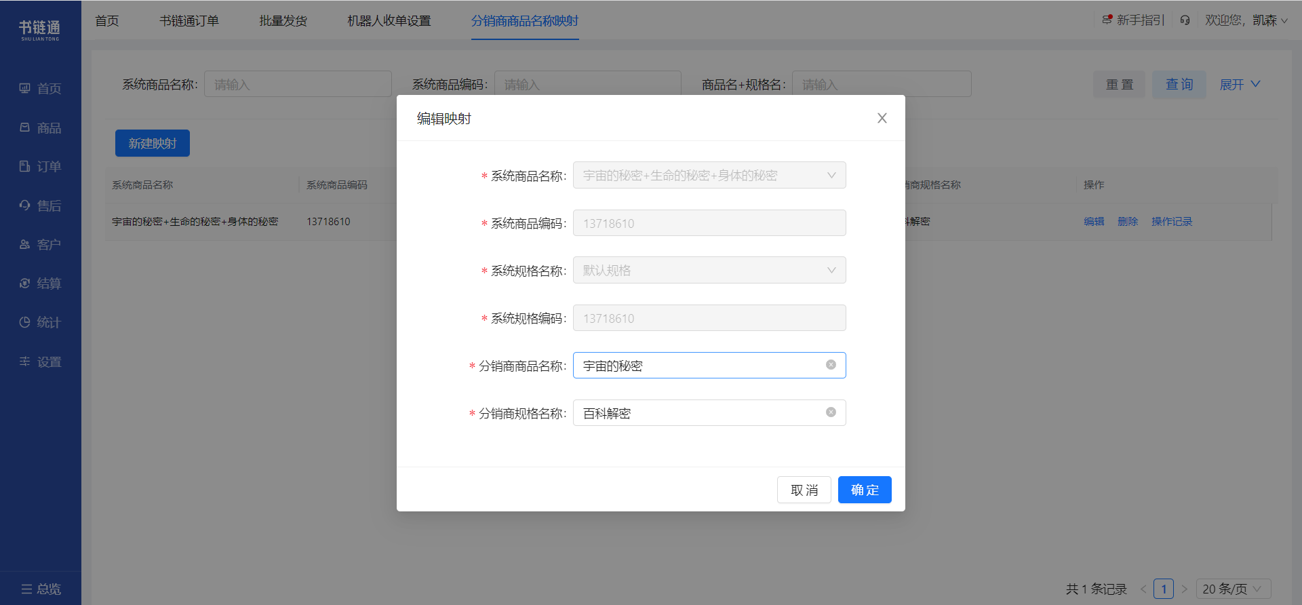Open the 新手指引 link

pos(1141,20)
